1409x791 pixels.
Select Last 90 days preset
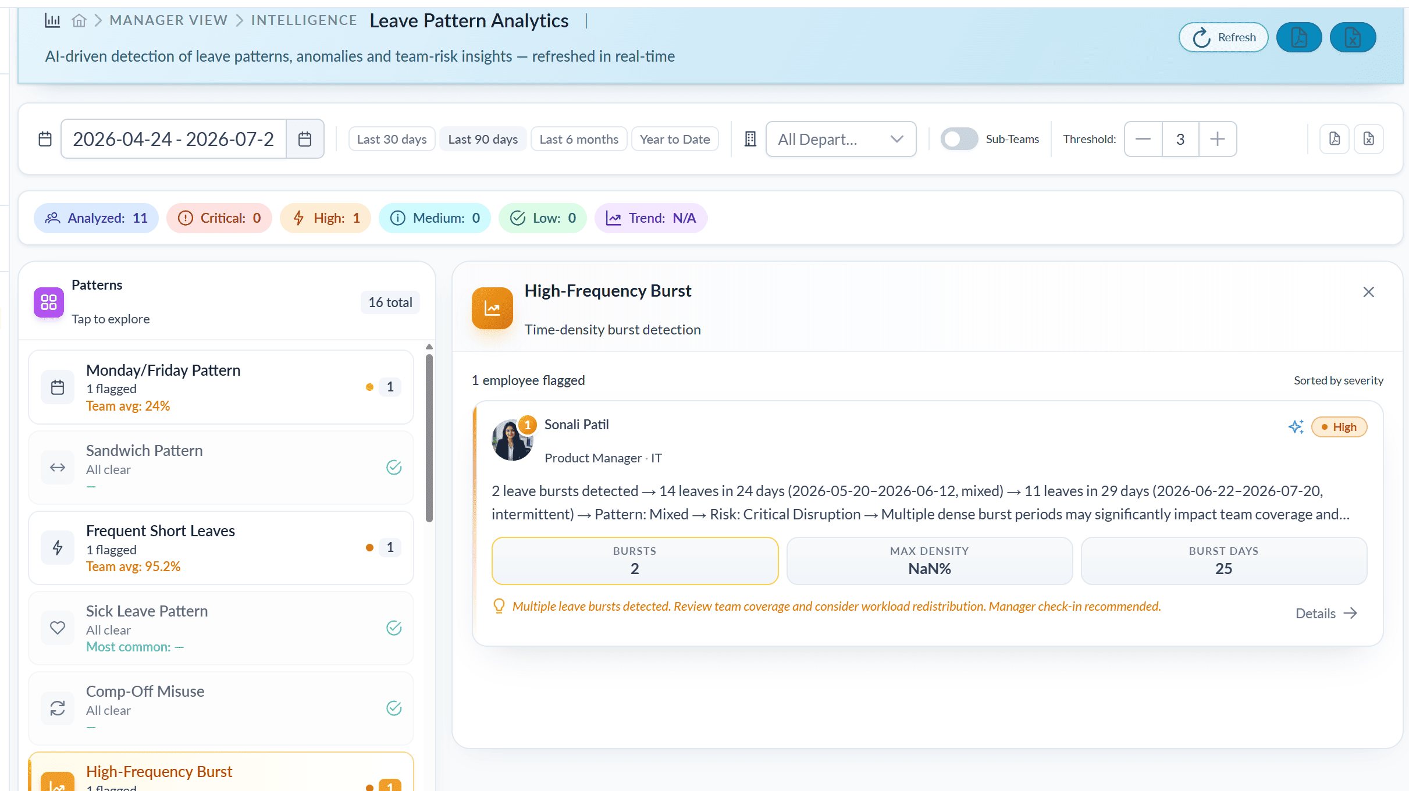coord(483,139)
